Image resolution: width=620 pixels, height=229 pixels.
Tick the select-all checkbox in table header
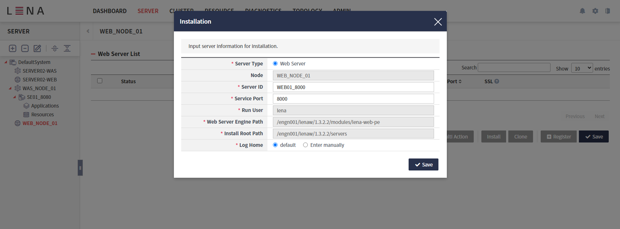[100, 81]
